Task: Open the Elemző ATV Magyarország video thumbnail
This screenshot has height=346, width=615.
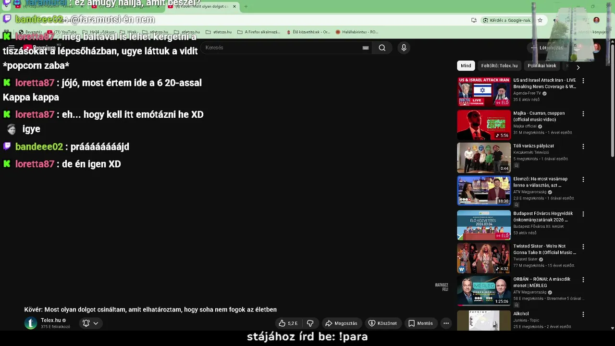Action: 484,191
